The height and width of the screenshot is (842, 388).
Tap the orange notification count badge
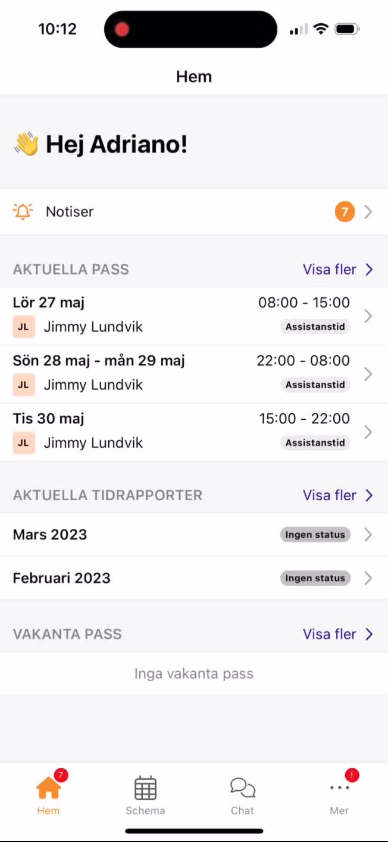tap(345, 211)
